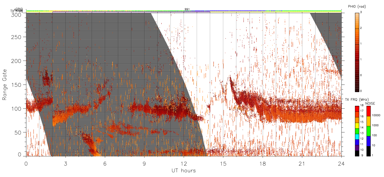Click the black NOISE swatch 1-10
384x177 pixels.
[368, 151]
